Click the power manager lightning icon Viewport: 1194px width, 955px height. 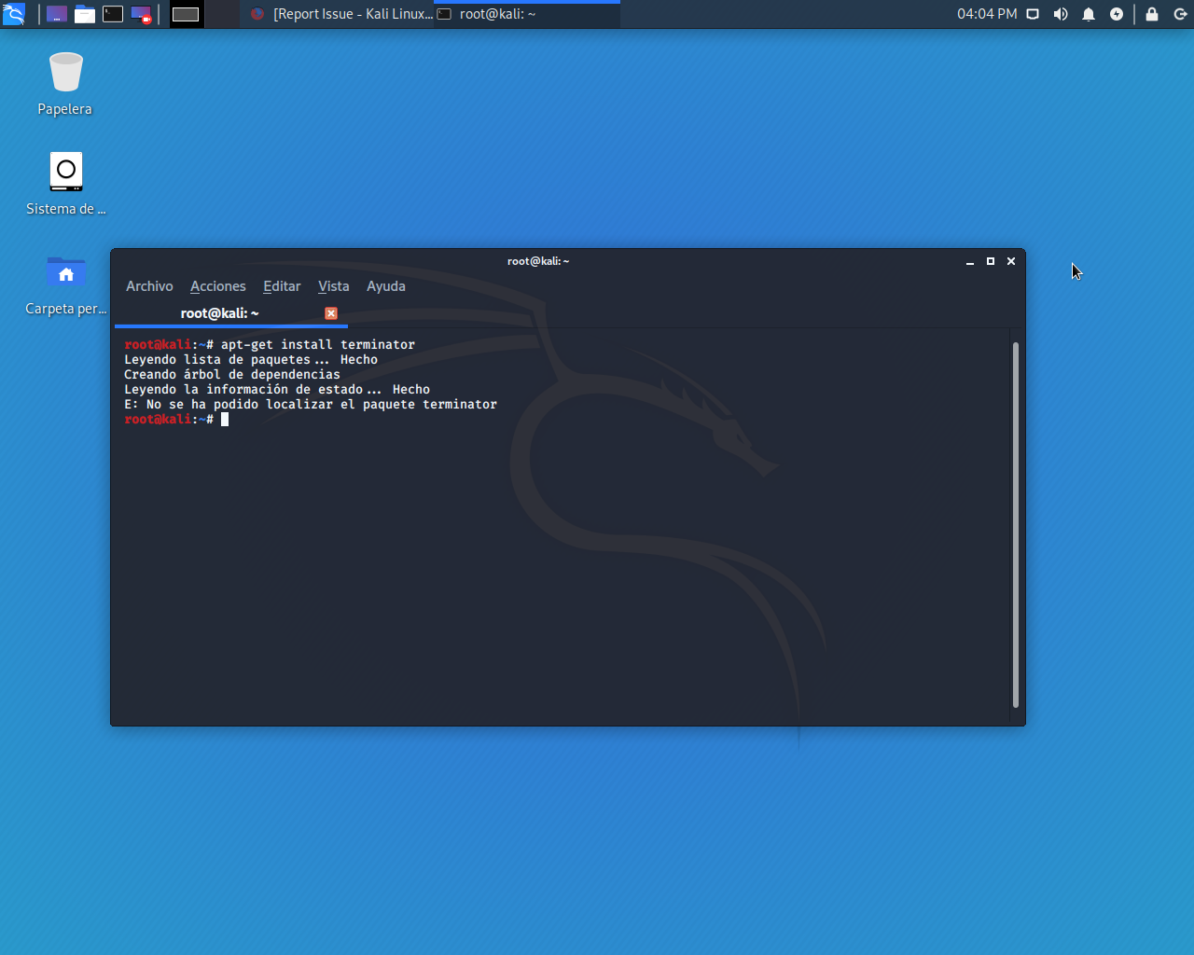(1117, 14)
